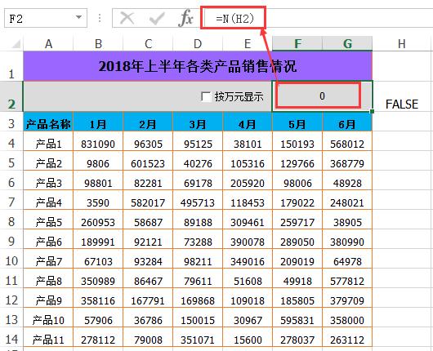This screenshot has height=351, width=433.
Task: Click cell with value 98211
Action: click(x=198, y=259)
